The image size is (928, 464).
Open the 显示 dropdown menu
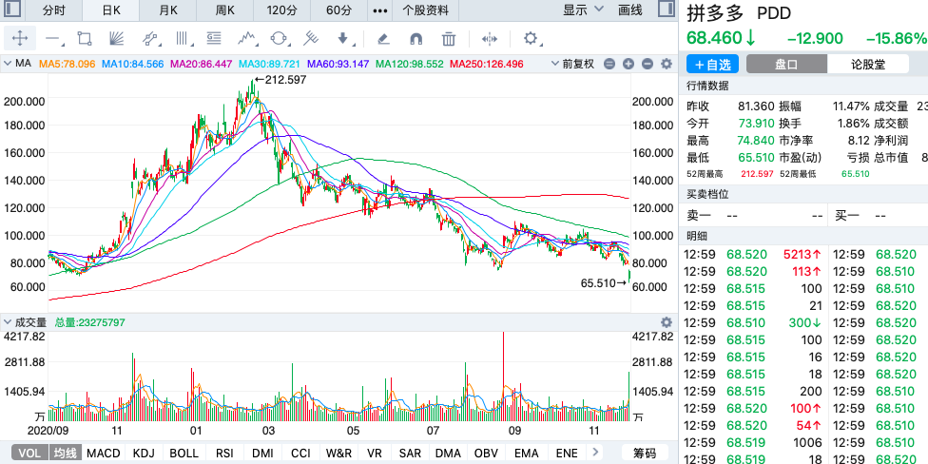(581, 10)
